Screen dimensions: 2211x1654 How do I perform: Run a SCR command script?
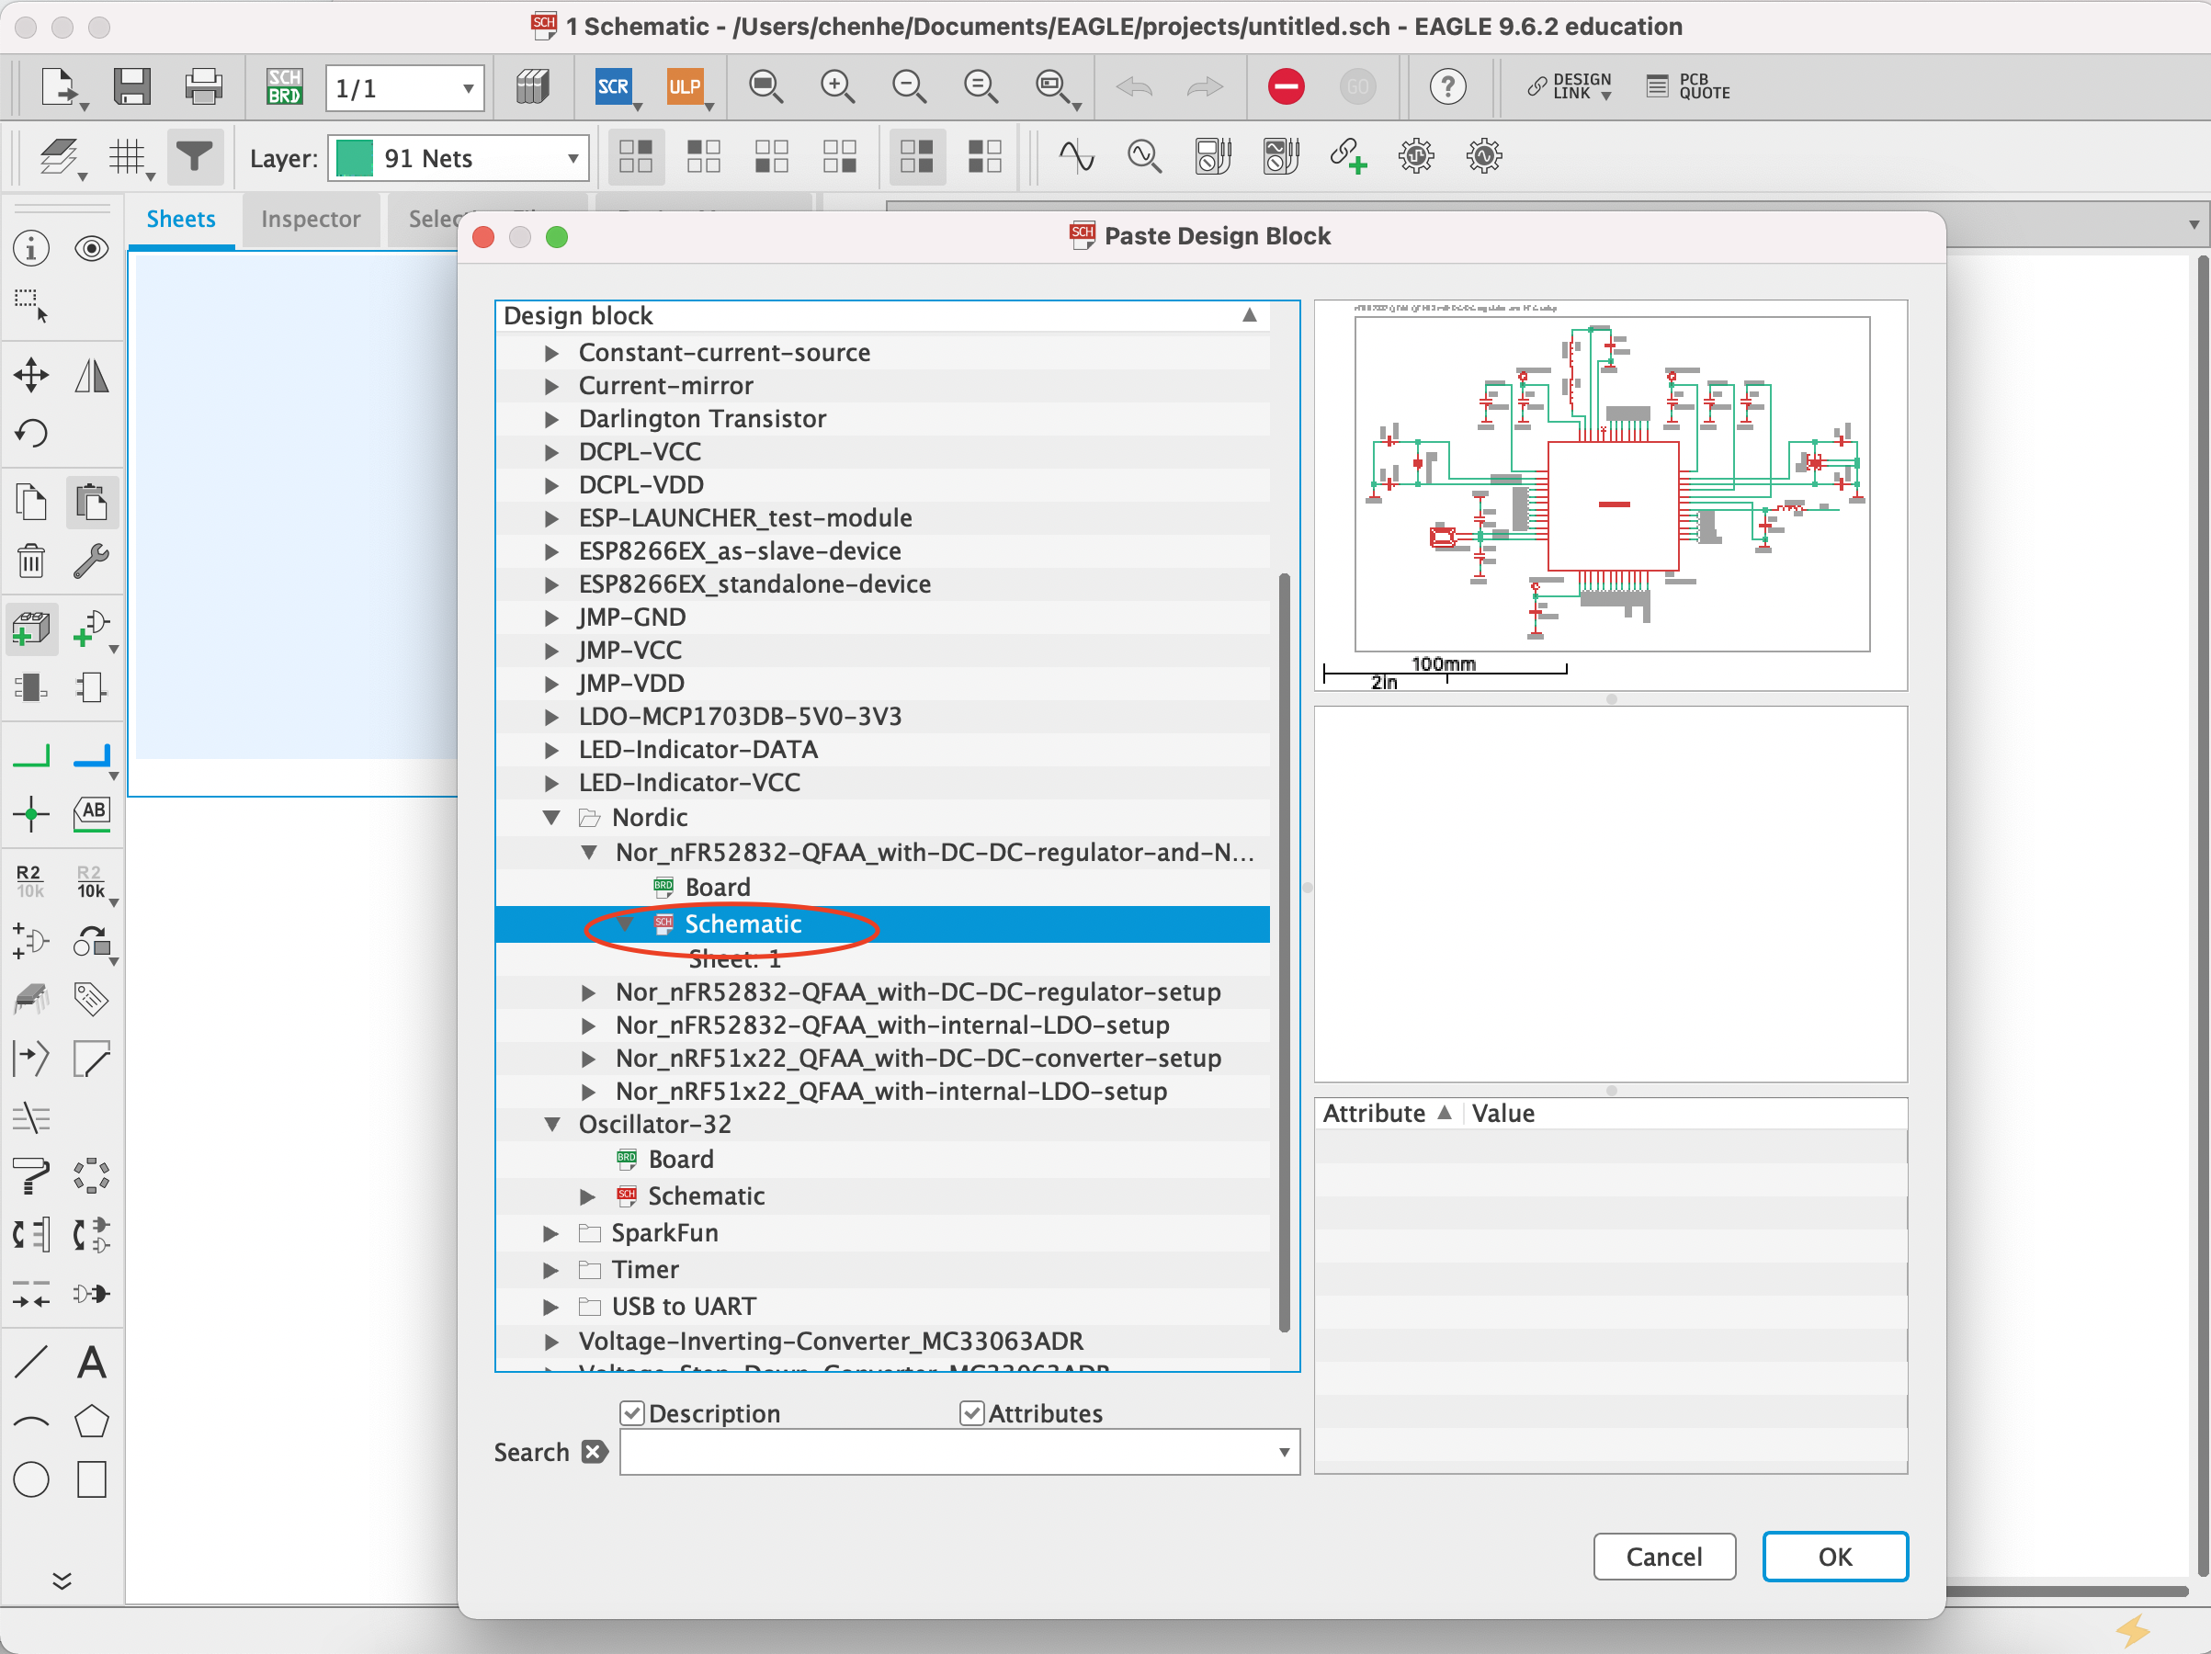pos(615,87)
